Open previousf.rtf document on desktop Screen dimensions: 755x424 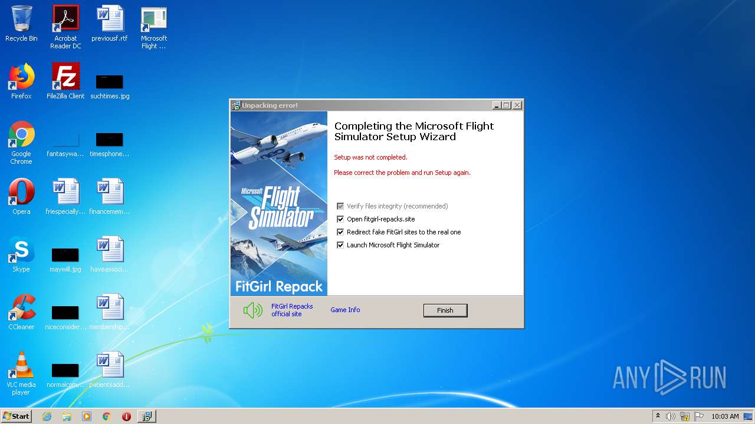click(110, 24)
